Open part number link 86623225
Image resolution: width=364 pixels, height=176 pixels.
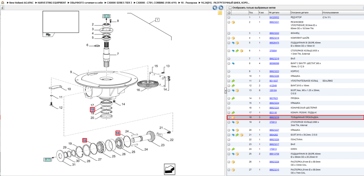click(274, 108)
